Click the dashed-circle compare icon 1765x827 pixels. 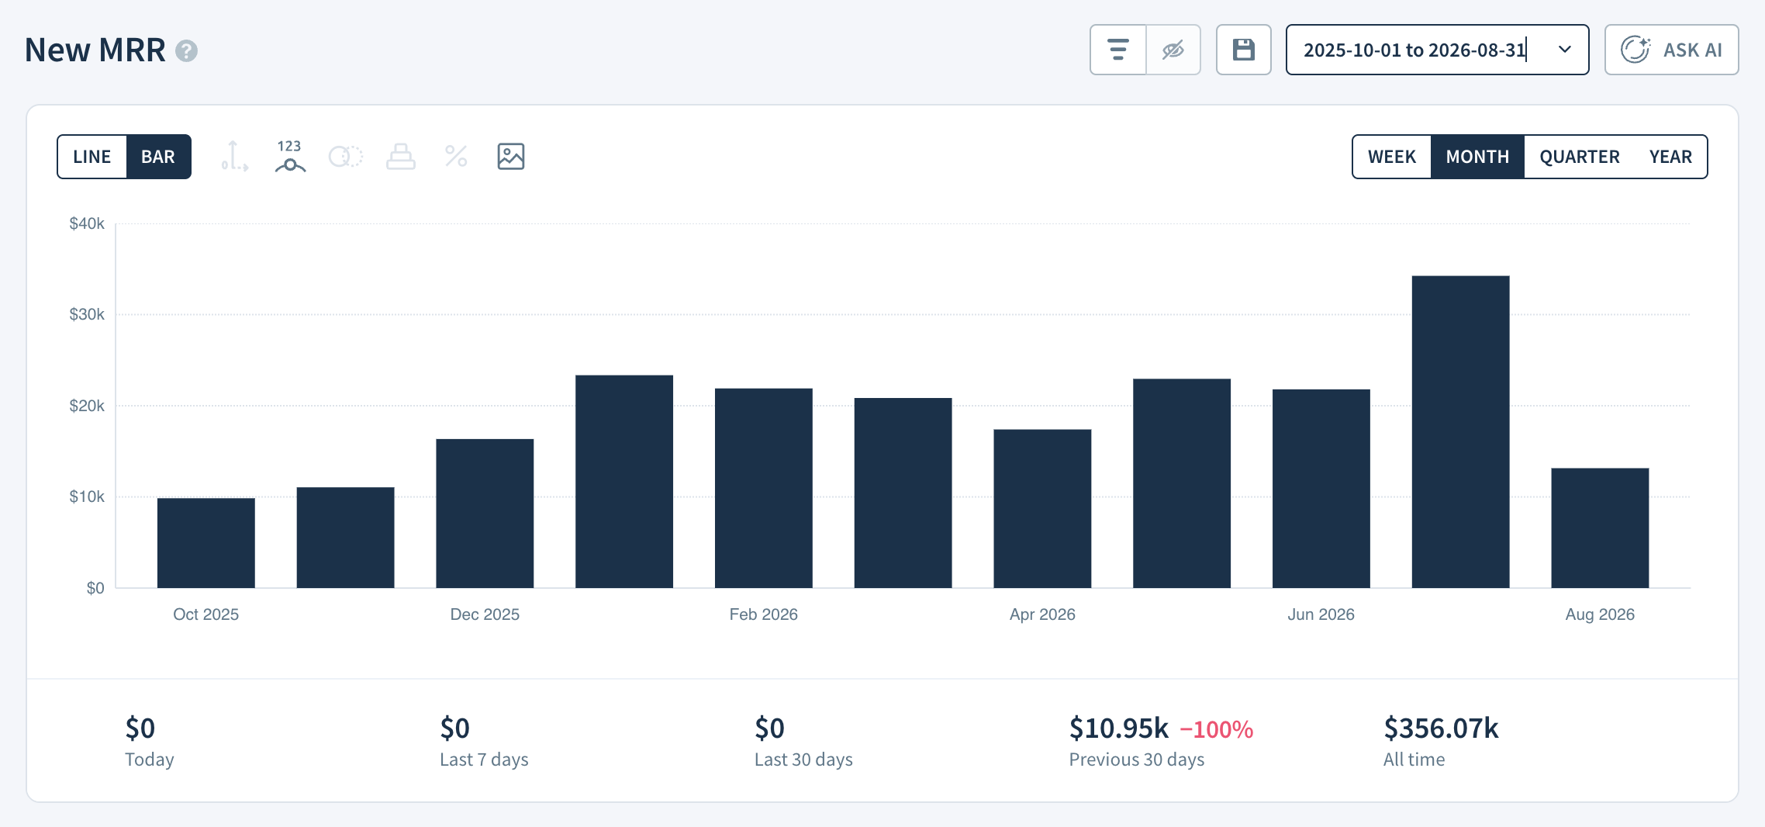pos(346,157)
